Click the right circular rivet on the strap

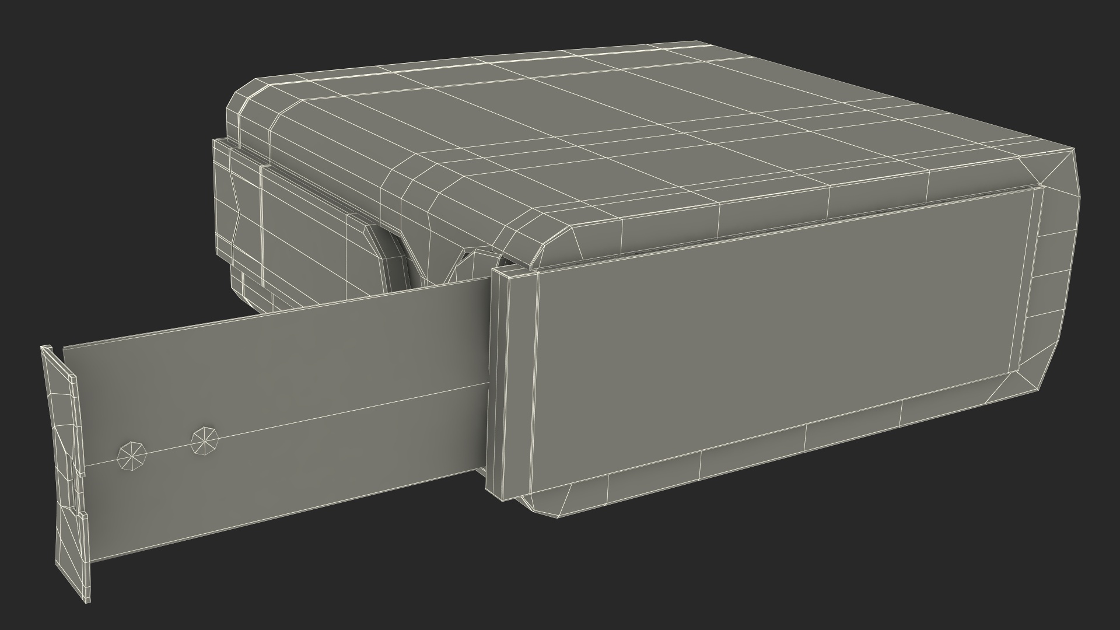click(x=205, y=440)
